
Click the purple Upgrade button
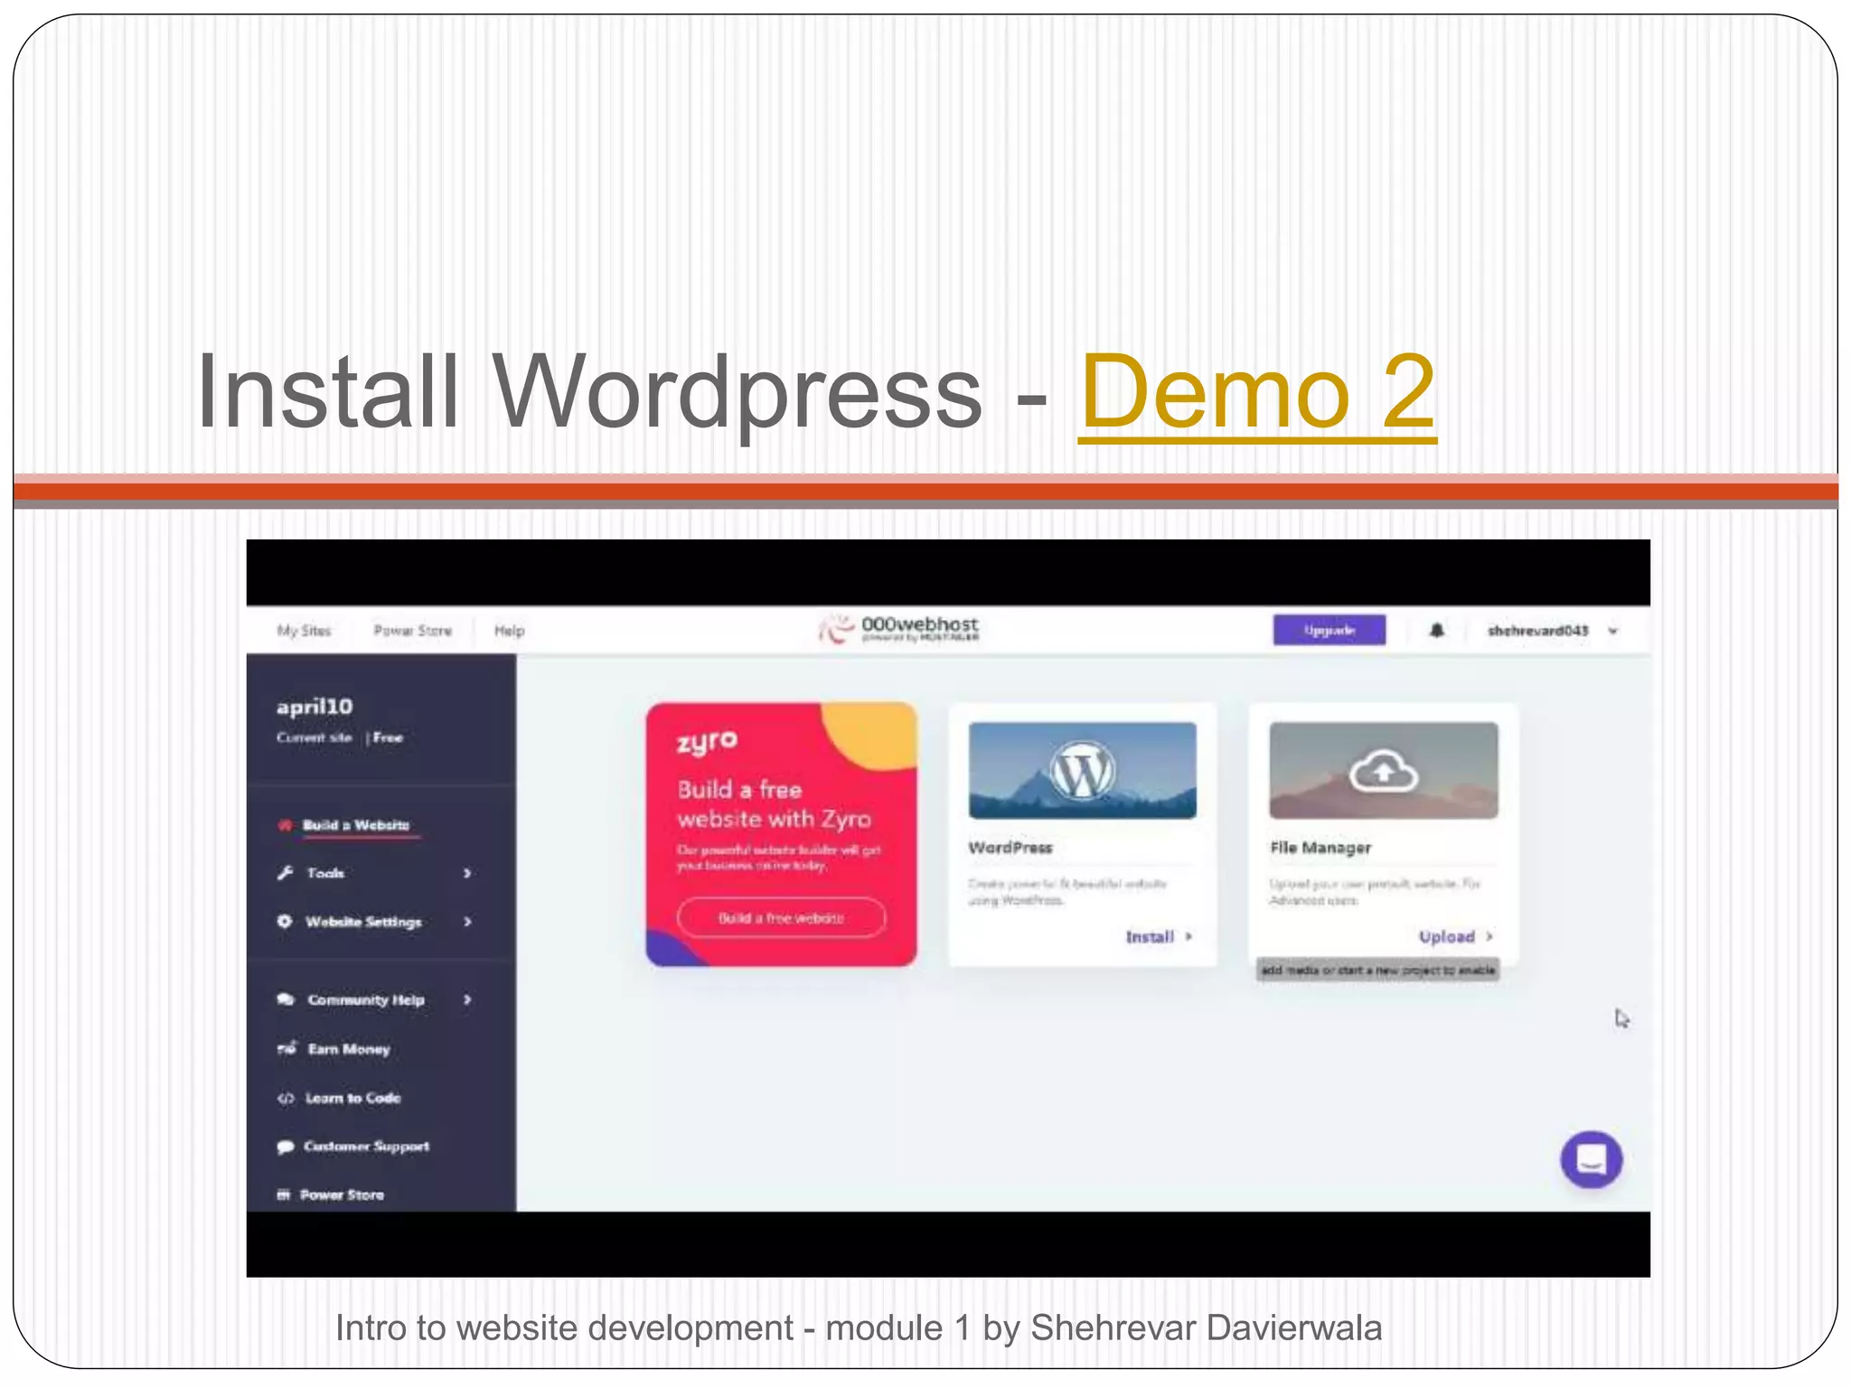1329,630
